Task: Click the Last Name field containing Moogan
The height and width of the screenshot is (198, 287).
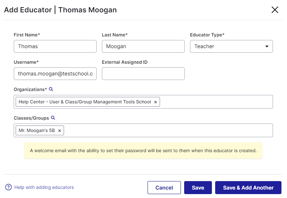Action: click(x=143, y=46)
